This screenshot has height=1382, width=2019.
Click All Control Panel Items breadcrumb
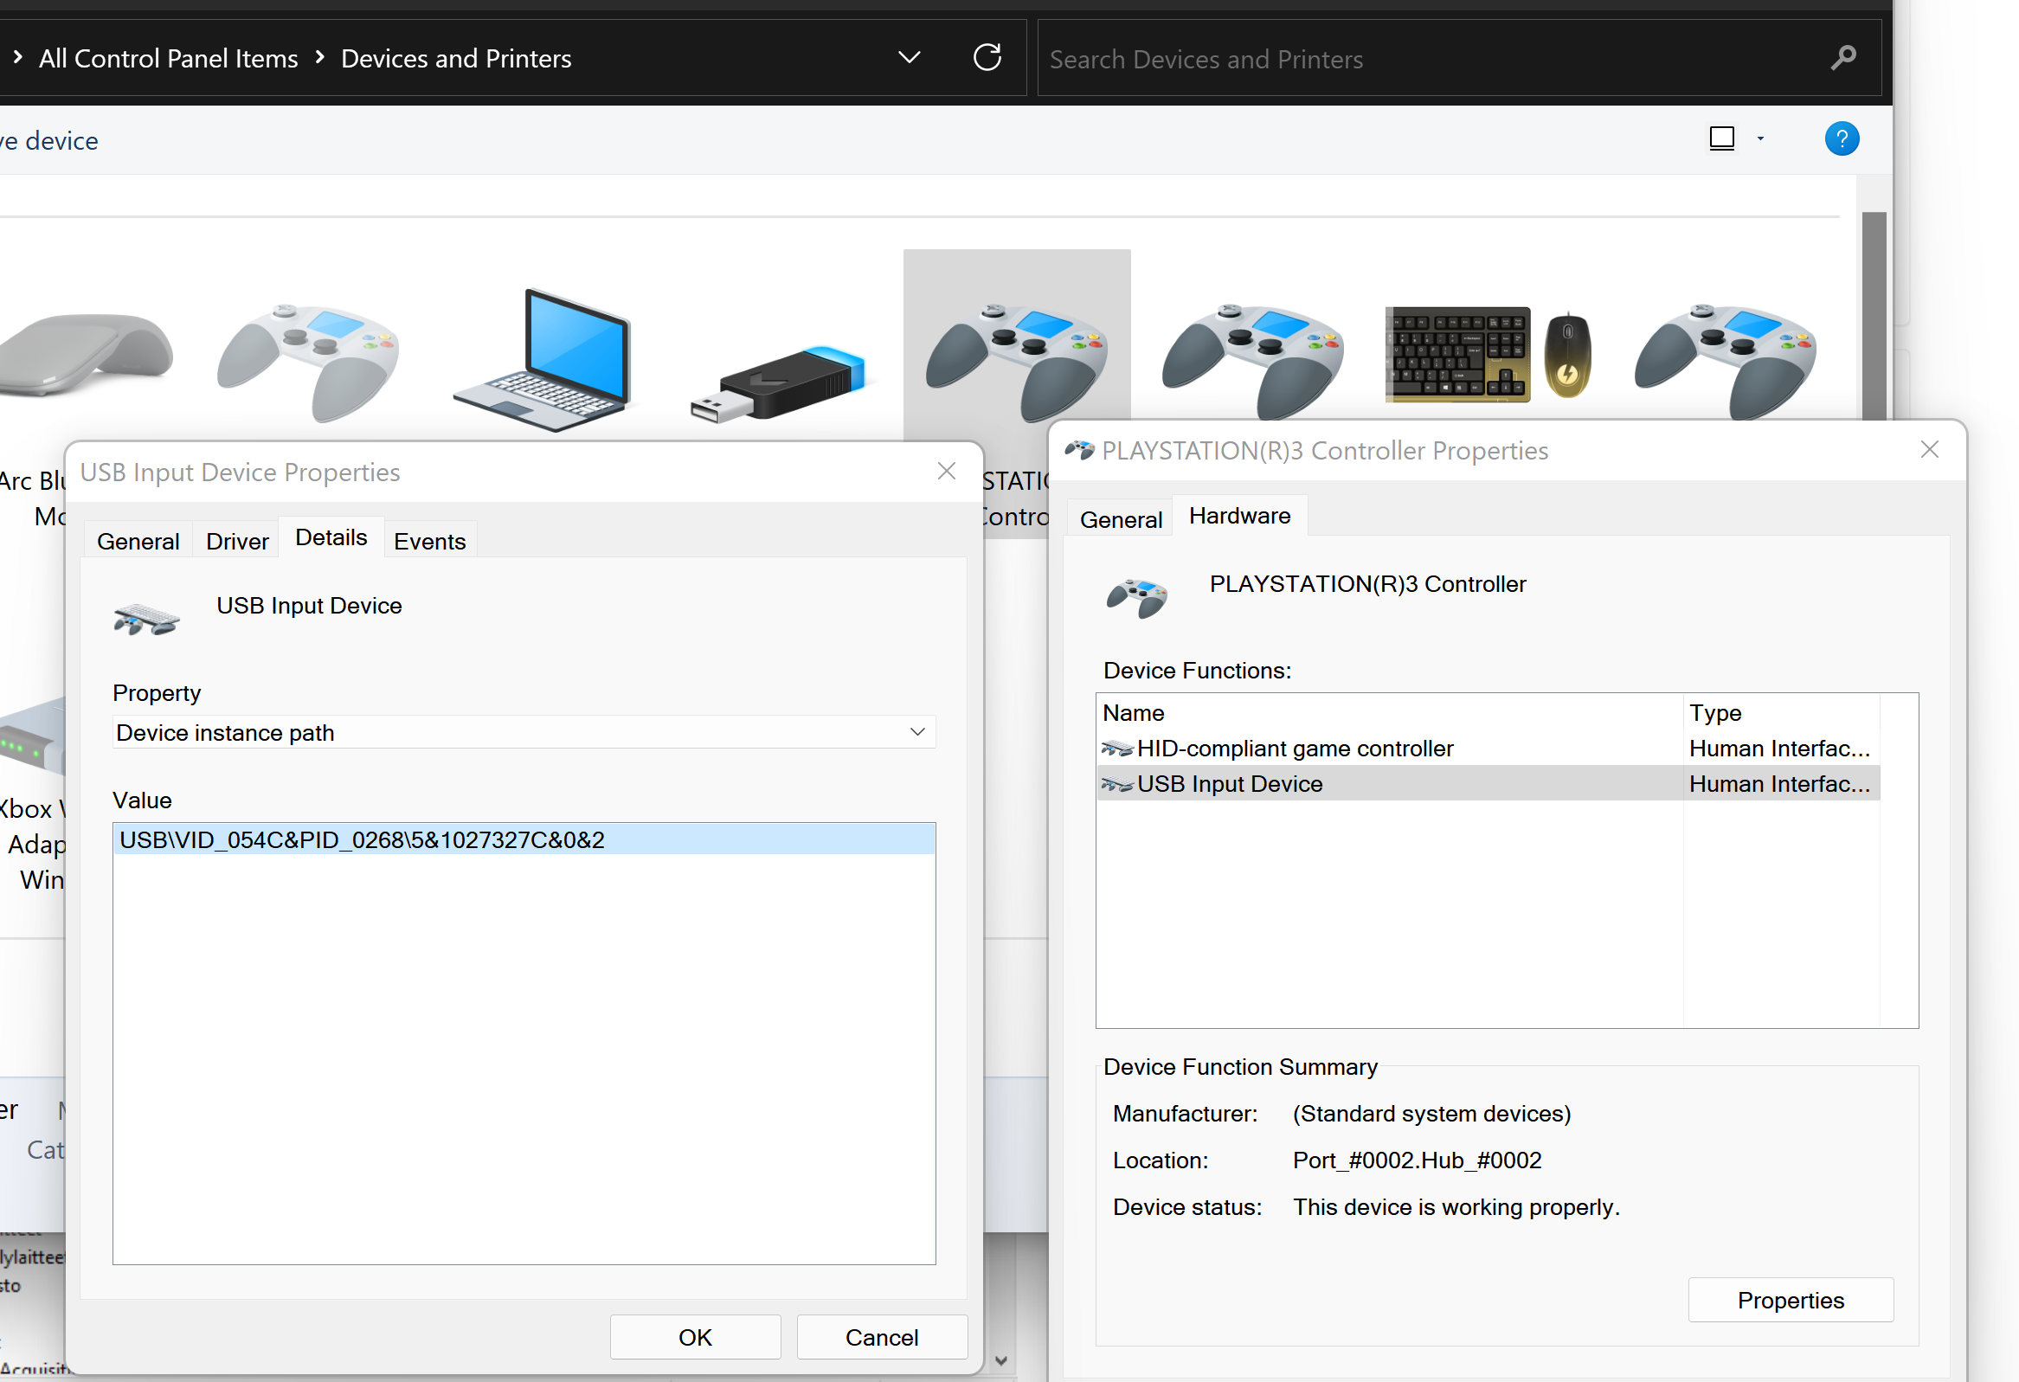pyautogui.click(x=169, y=58)
